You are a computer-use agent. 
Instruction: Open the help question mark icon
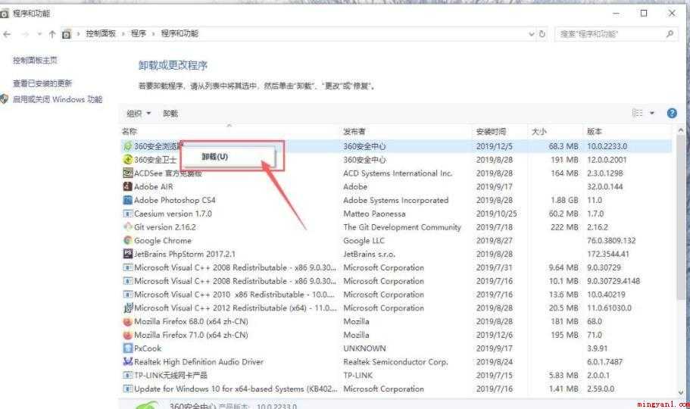pos(672,113)
